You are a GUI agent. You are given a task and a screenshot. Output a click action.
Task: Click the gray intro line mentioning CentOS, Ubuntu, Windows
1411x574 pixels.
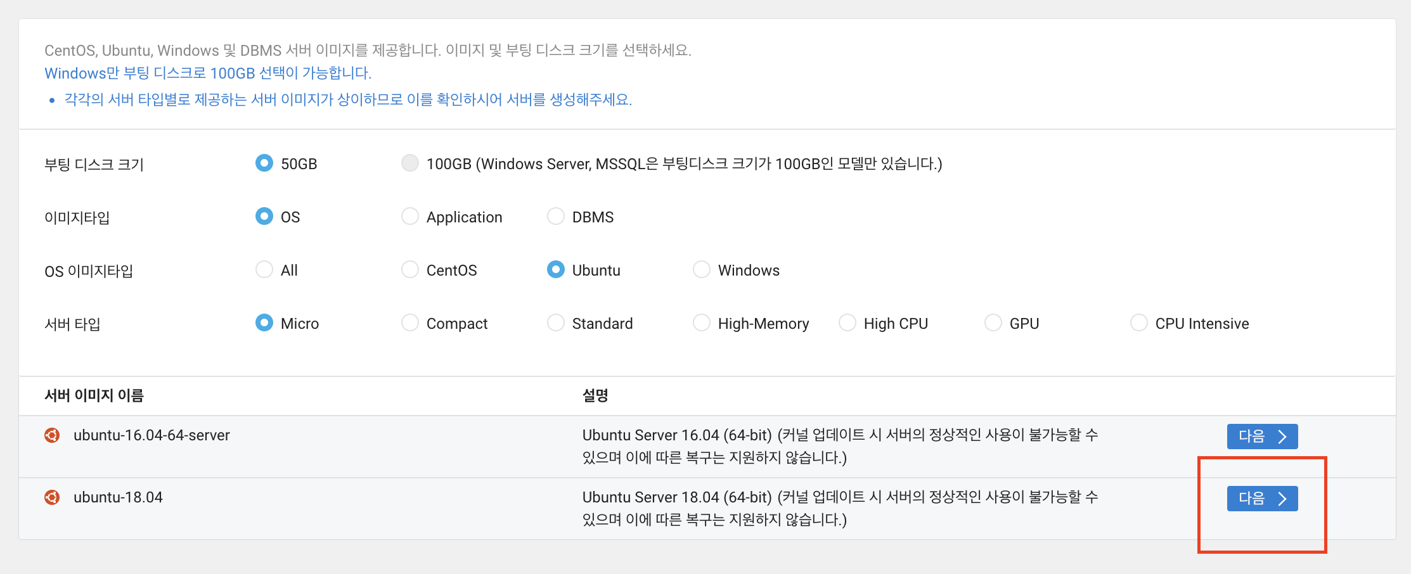tap(368, 50)
